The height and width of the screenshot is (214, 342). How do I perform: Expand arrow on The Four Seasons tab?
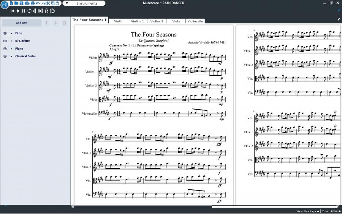coord(106,20)
